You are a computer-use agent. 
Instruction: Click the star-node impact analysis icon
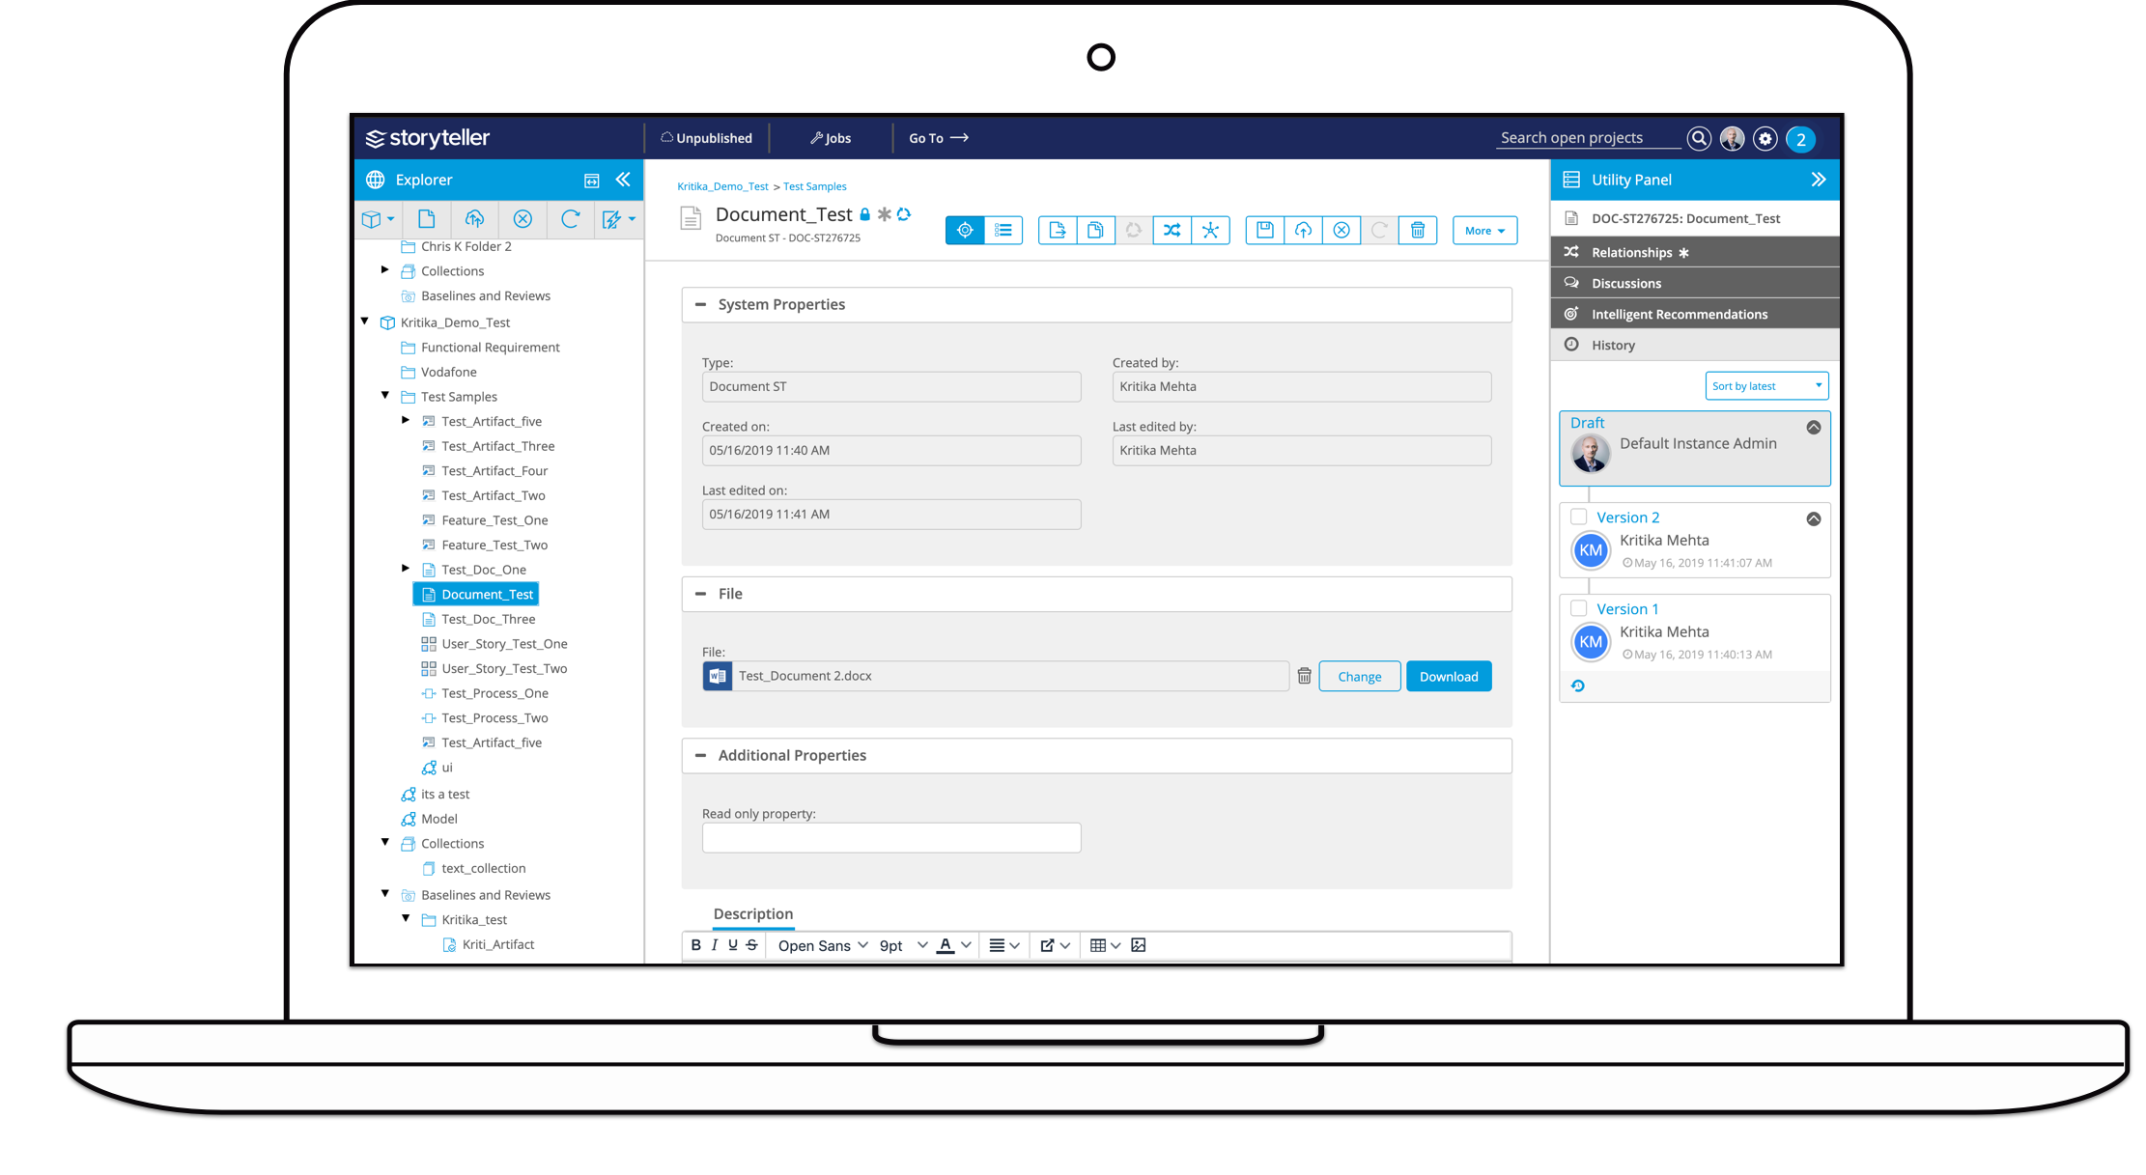1210,230
